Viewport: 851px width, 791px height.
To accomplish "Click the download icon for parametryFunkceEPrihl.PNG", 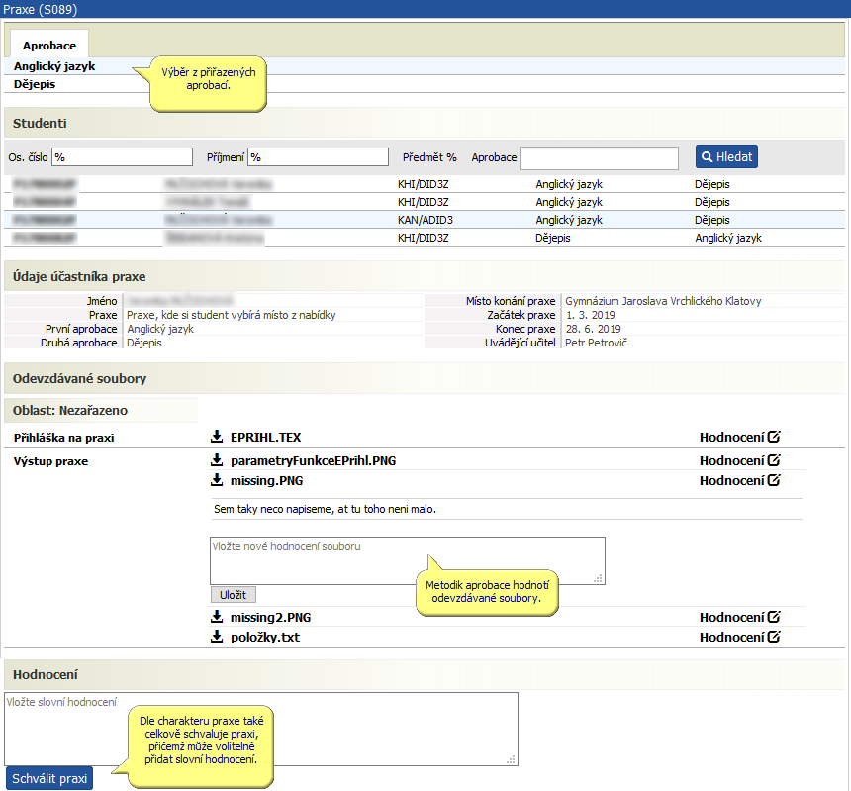I will coord(217,459).
